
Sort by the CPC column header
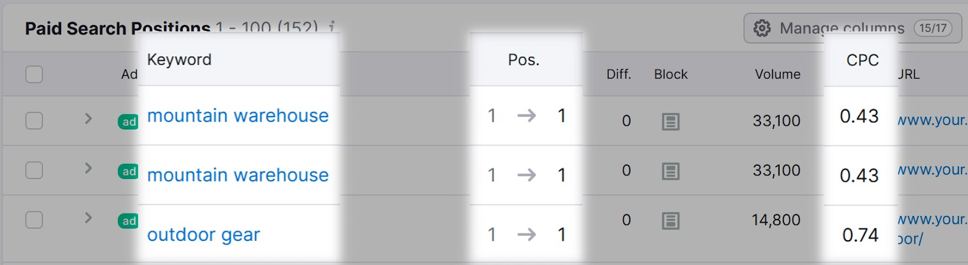(862, 60)
